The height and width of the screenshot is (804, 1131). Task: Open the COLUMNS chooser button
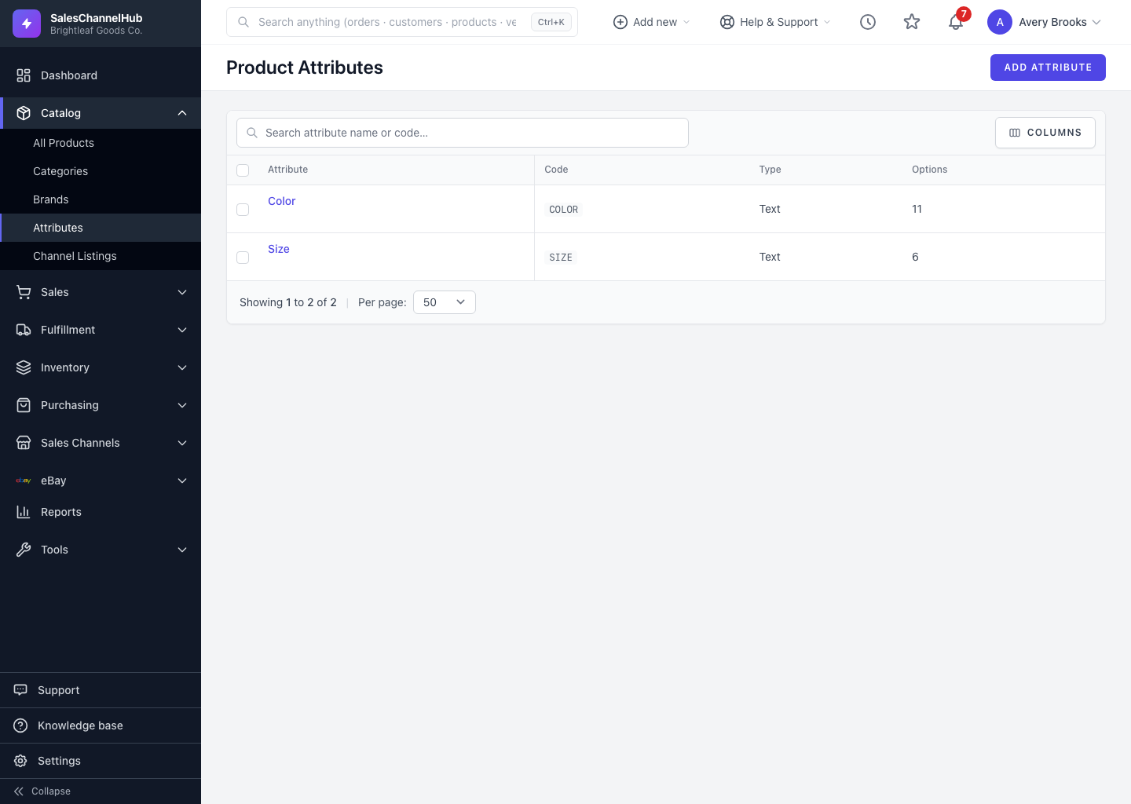tap(1045, 133)
